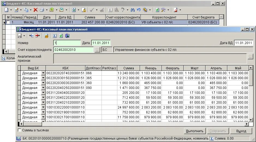Click the Выход button
This screenshot has height=142, width=256.
pyautogui.click(x=241, y=131)
